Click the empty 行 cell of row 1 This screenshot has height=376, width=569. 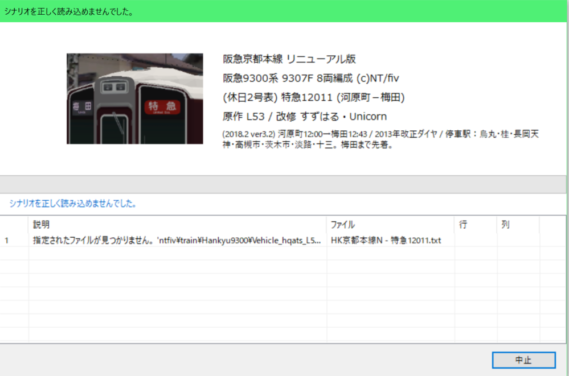click(475, 240)
